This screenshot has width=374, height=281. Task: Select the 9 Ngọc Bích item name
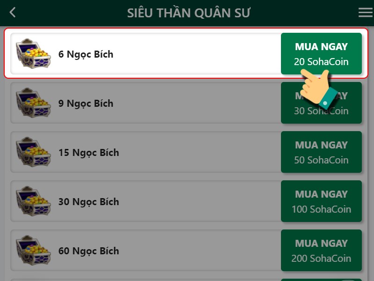tap(86, 104)
